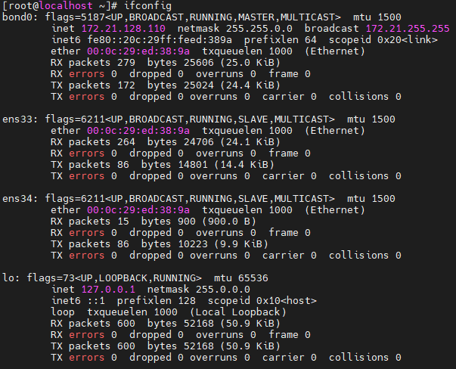
Task: Click 'bytes 14801 (14.4 KiB)' value
Action: [208, 165]
